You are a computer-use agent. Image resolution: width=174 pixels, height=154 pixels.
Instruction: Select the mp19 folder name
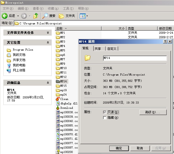(63, 90)
